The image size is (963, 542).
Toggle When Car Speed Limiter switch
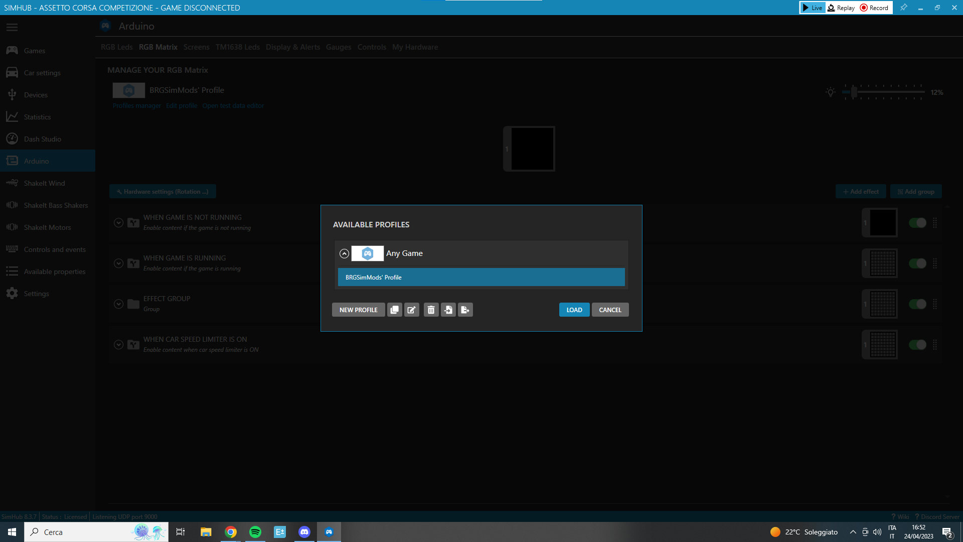point(917,345)
